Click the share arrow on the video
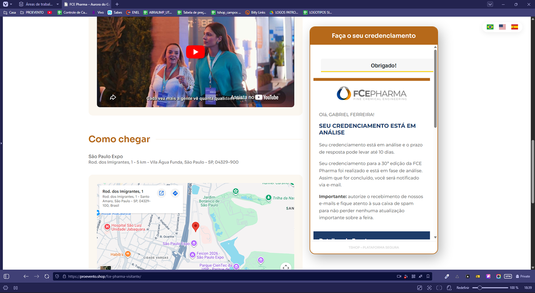Image resolution: width=535 pixels, height=293 pixels. coord(113,97)
